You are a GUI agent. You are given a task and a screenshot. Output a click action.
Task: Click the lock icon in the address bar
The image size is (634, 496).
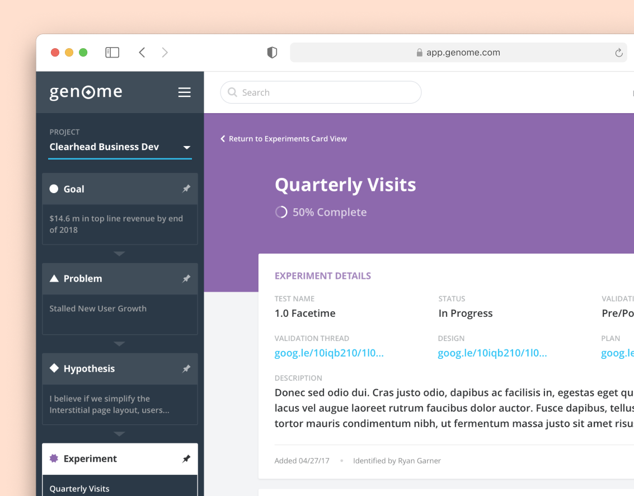tap(419, 53)
